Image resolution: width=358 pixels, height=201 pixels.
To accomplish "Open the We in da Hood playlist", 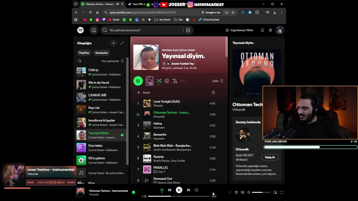I will pos(101,85).
